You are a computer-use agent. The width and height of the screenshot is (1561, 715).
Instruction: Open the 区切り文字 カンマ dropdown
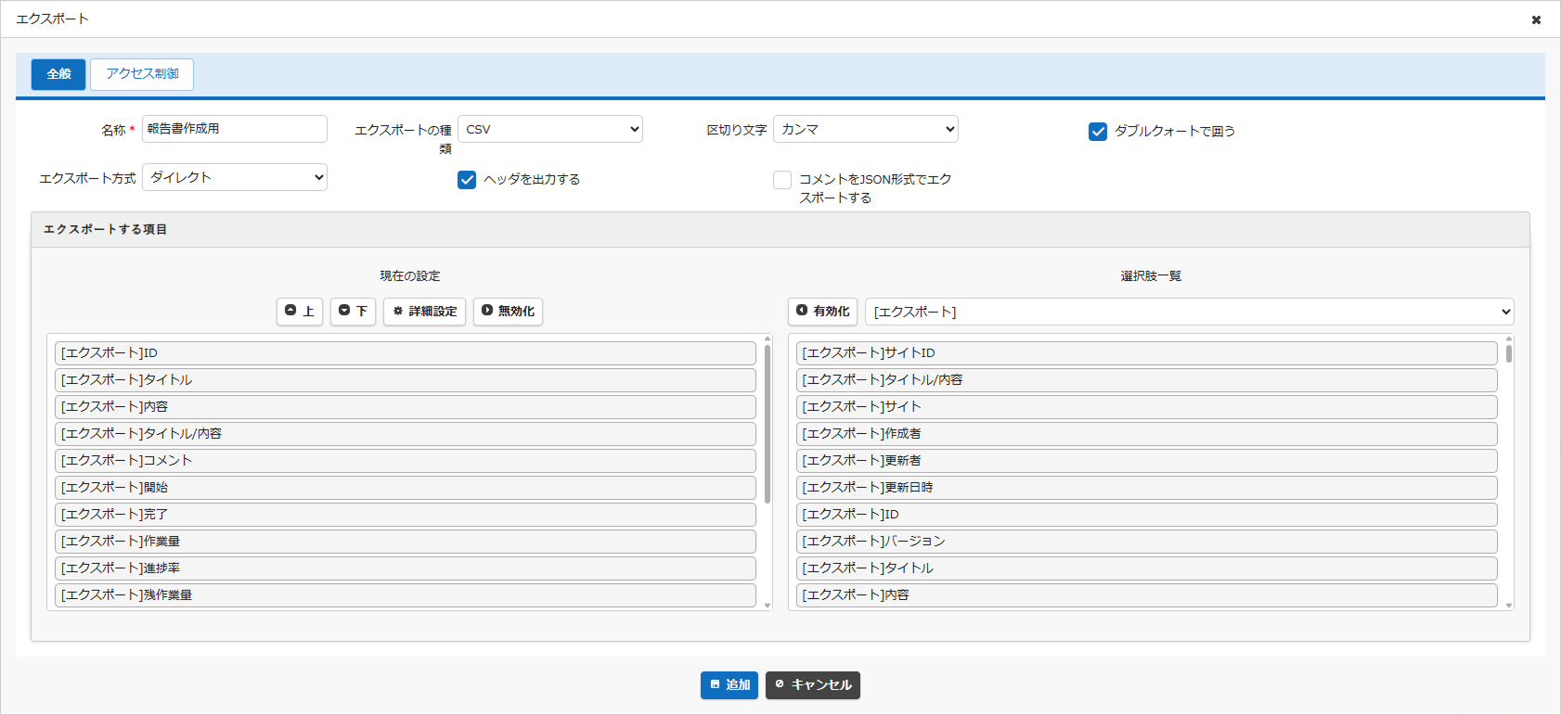(x=866, y=129)
